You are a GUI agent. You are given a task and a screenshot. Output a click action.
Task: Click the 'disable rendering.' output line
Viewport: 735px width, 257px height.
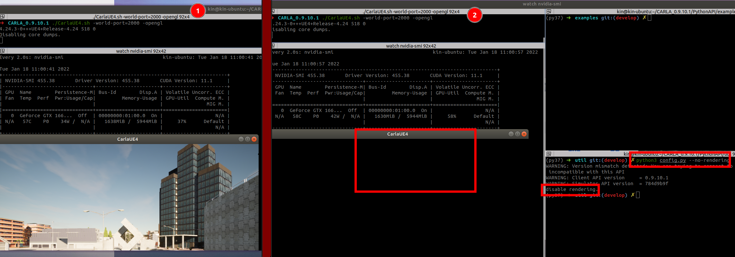tap(571, 190)
